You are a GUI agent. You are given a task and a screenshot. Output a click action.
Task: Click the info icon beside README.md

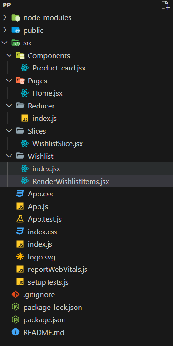click(16, 332)
